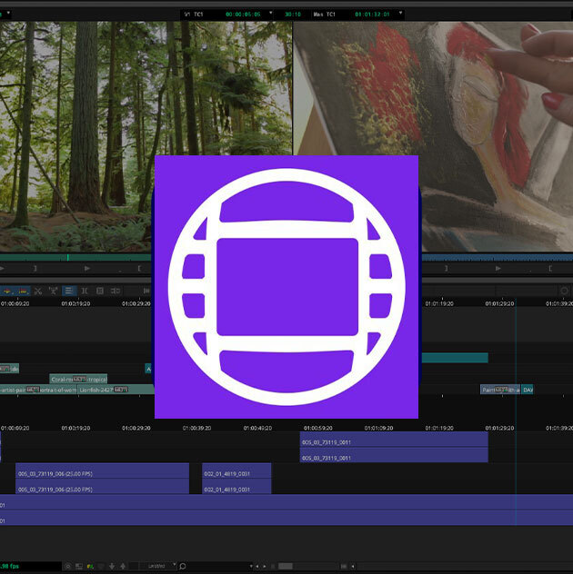Viewport: 573px width, 574px height.
Task: Click the blue timeline playhead position line
Action: tap(516, 413)
